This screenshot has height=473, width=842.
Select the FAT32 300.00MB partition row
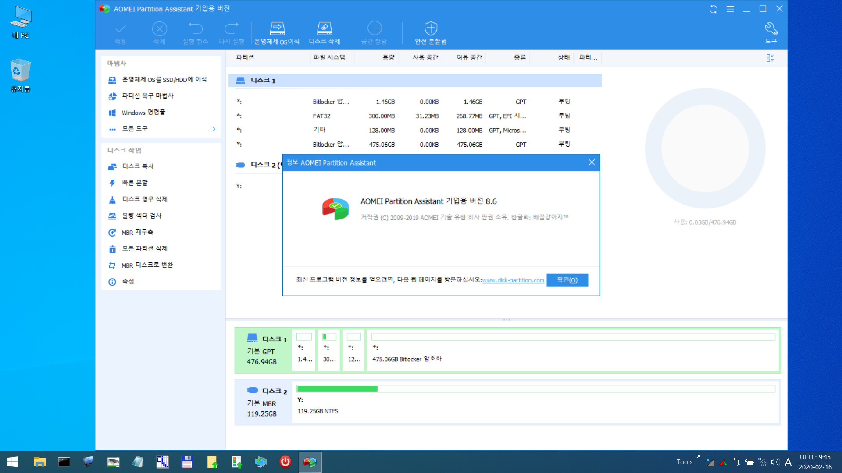[415, 116]
